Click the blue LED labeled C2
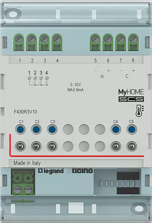Viewport: 152px width, 223px height. pyautogui.click(x=36, y=129)
